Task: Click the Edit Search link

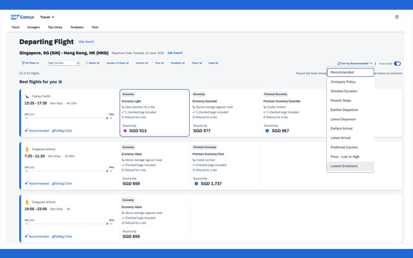Action: (x=175, y=53)
